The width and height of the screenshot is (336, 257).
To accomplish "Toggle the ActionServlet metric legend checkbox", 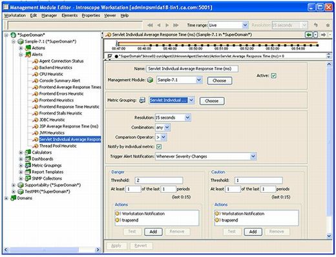I will click(x=110, y=56).
